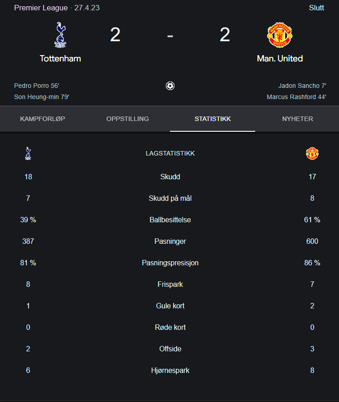Select the Statistikk tab
This screenshot has height=402, width=339.
coord(213,119)
